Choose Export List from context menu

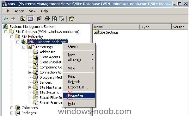(79, 87)
